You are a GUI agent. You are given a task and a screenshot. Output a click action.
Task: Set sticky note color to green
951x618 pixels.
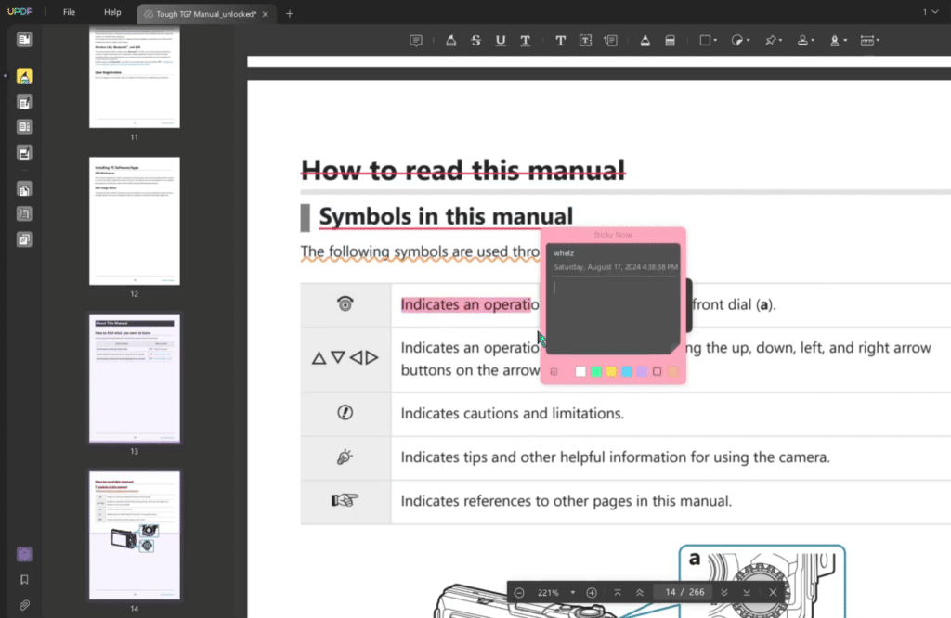pyautogui.click(x=596, y=371)
